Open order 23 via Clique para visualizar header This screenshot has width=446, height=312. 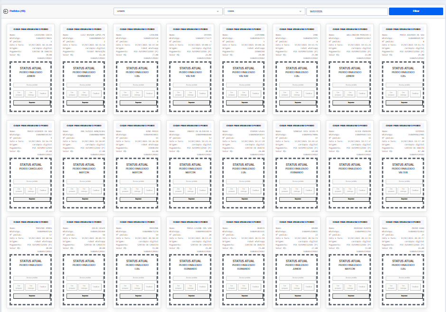click(x=350, y=222)
